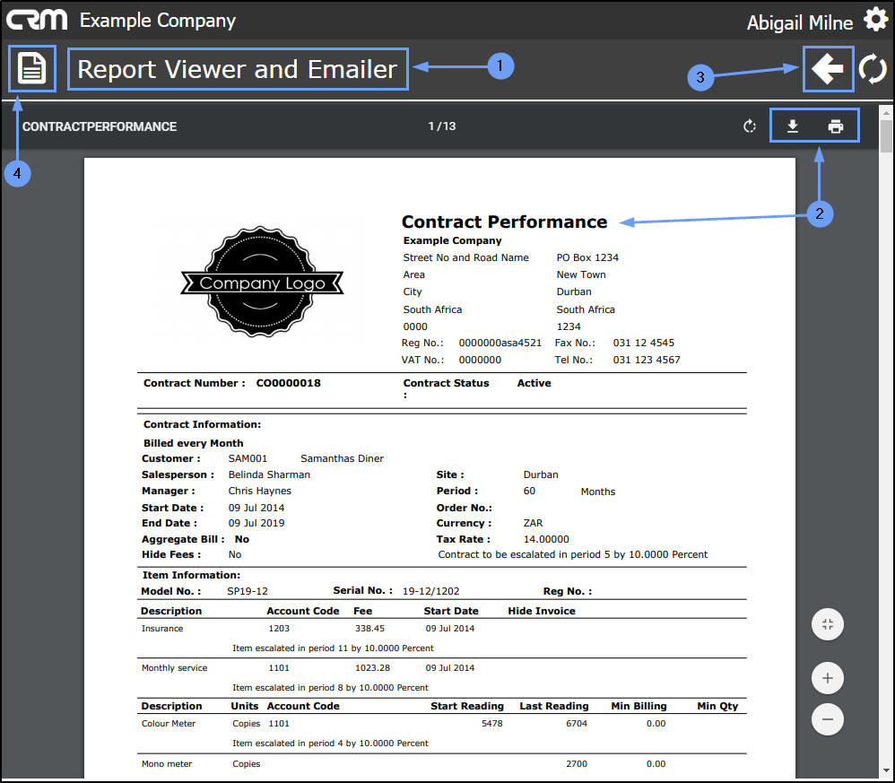The width and height of the screenshot is (895, 783).
Task: Refresh the report with circular arrows icon
Action: (873, 69)
